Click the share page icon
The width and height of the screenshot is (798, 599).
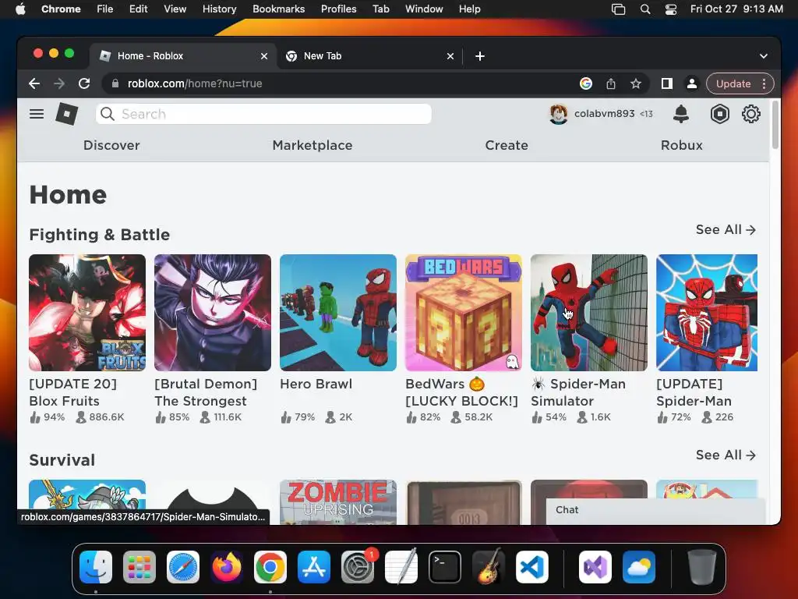[611, 83]
